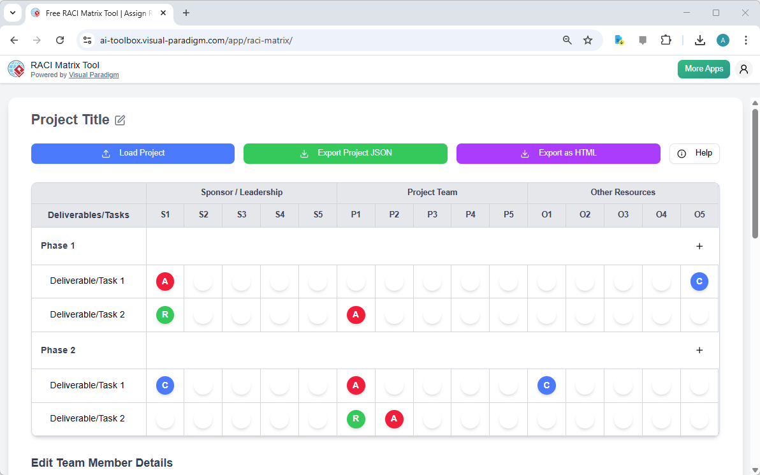
Task: Click the RACI Matrix Tool logo
Action: coord(16,69)
